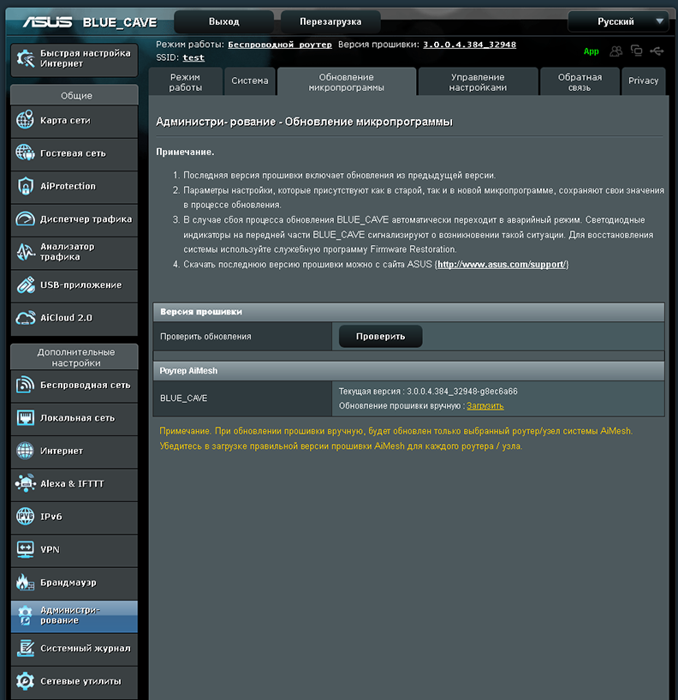
Task: Open the Privacy tab
Action: pyautogui.click(x=643, y=81)
